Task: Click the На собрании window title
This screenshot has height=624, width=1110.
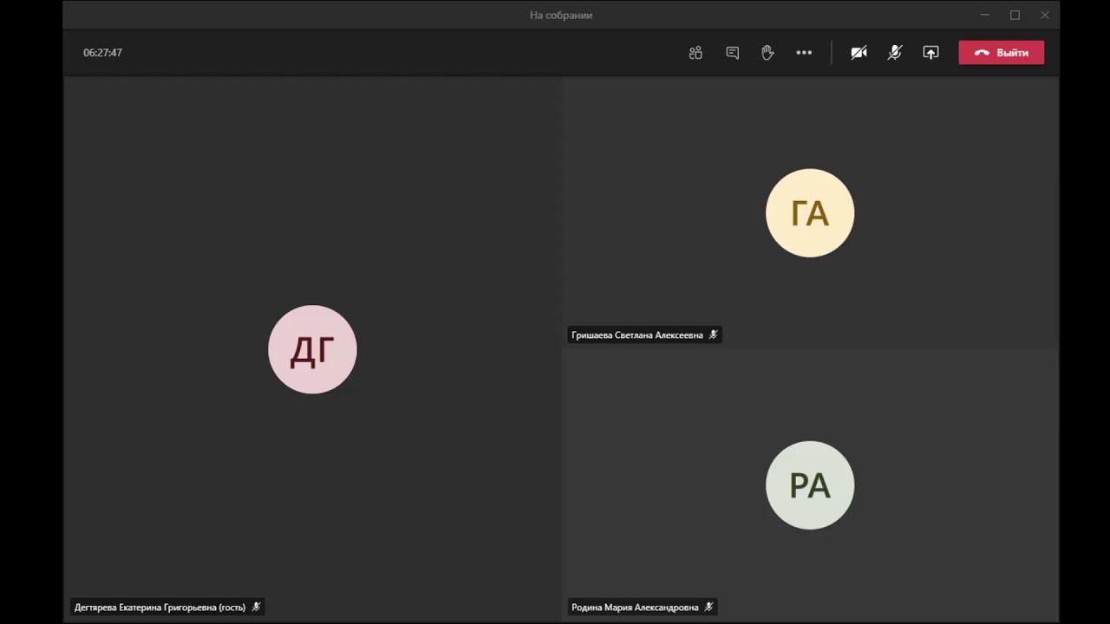Action: (561, 15)
